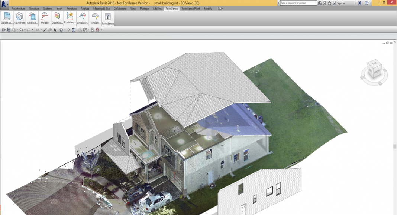Click the Ansicht view tool

click(95, 18)
